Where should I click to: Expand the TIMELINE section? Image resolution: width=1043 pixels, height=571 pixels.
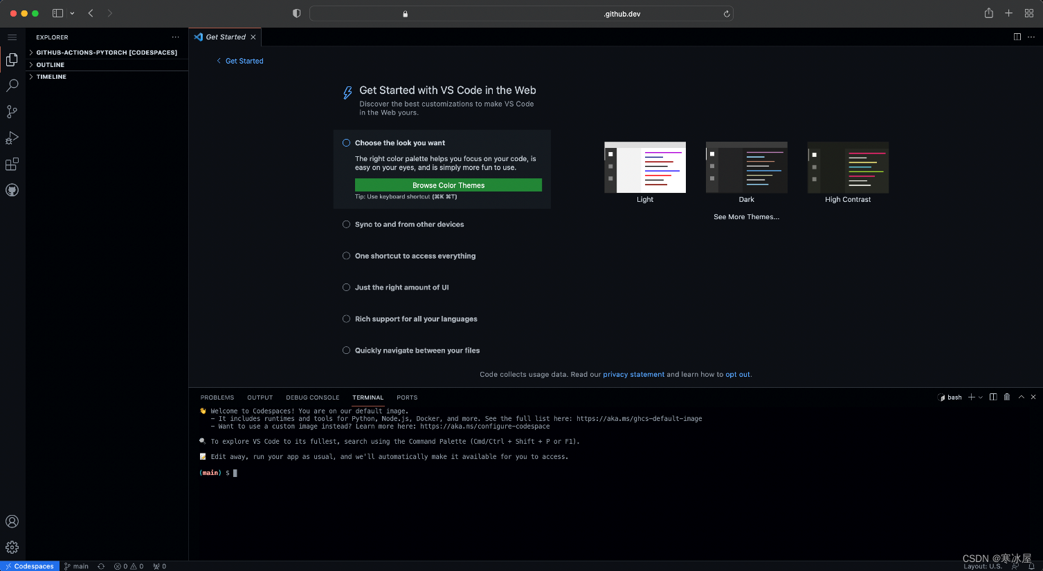click(x=107, y=77)
